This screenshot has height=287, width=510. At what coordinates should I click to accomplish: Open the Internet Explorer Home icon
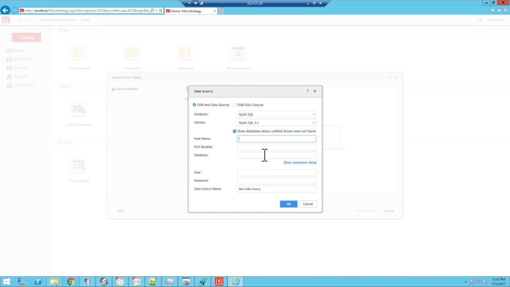tap(492, 10)
